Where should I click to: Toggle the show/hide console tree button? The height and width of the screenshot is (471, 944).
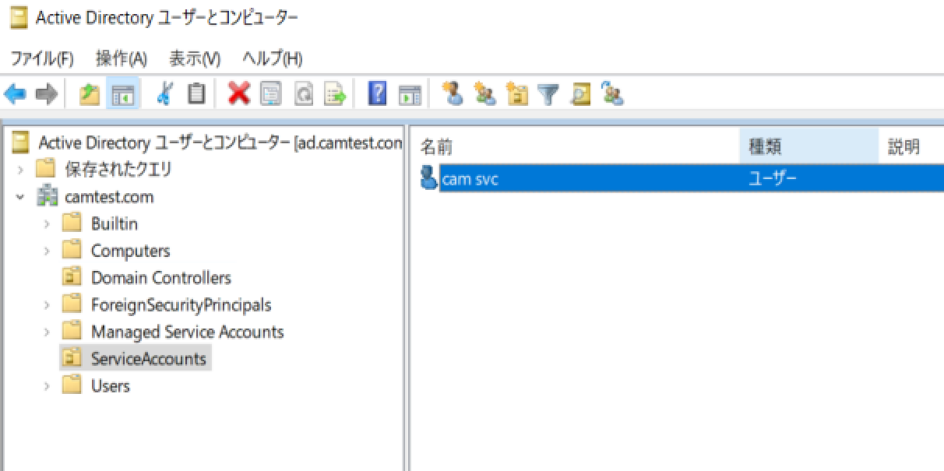tap(123, 95)
